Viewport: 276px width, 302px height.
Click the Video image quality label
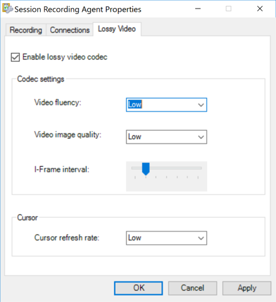tap(68, 135)
